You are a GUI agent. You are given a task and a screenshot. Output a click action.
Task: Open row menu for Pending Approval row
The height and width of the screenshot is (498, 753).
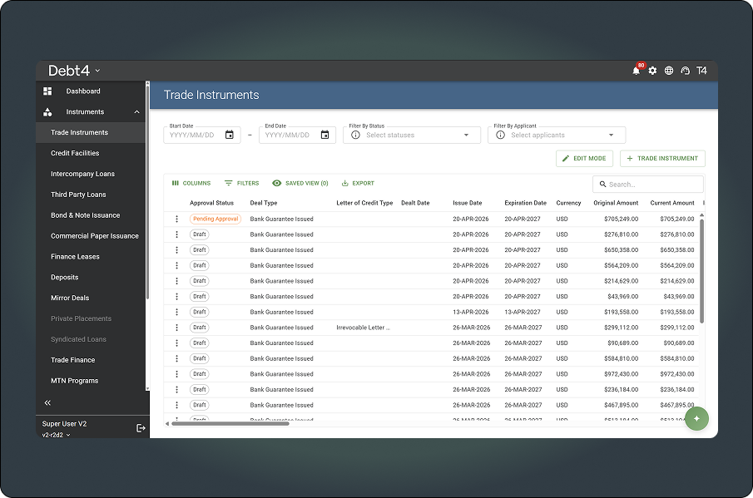[176, 219]
